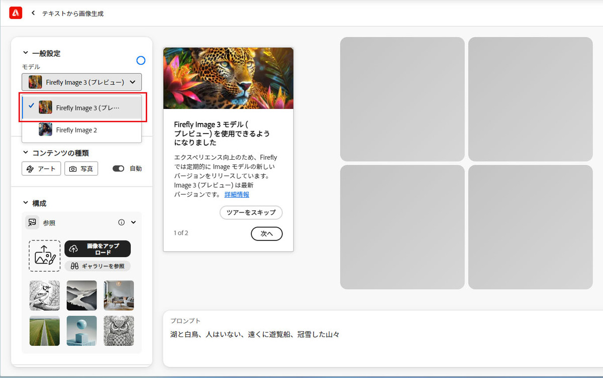Select Firefly Image 3 (プレビュー) option
This screenshot has width=603, height=378.
coord(82,107)
